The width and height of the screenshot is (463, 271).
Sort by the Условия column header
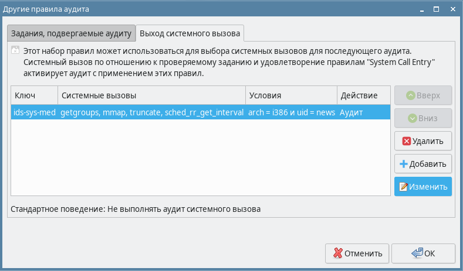point(290,95)
